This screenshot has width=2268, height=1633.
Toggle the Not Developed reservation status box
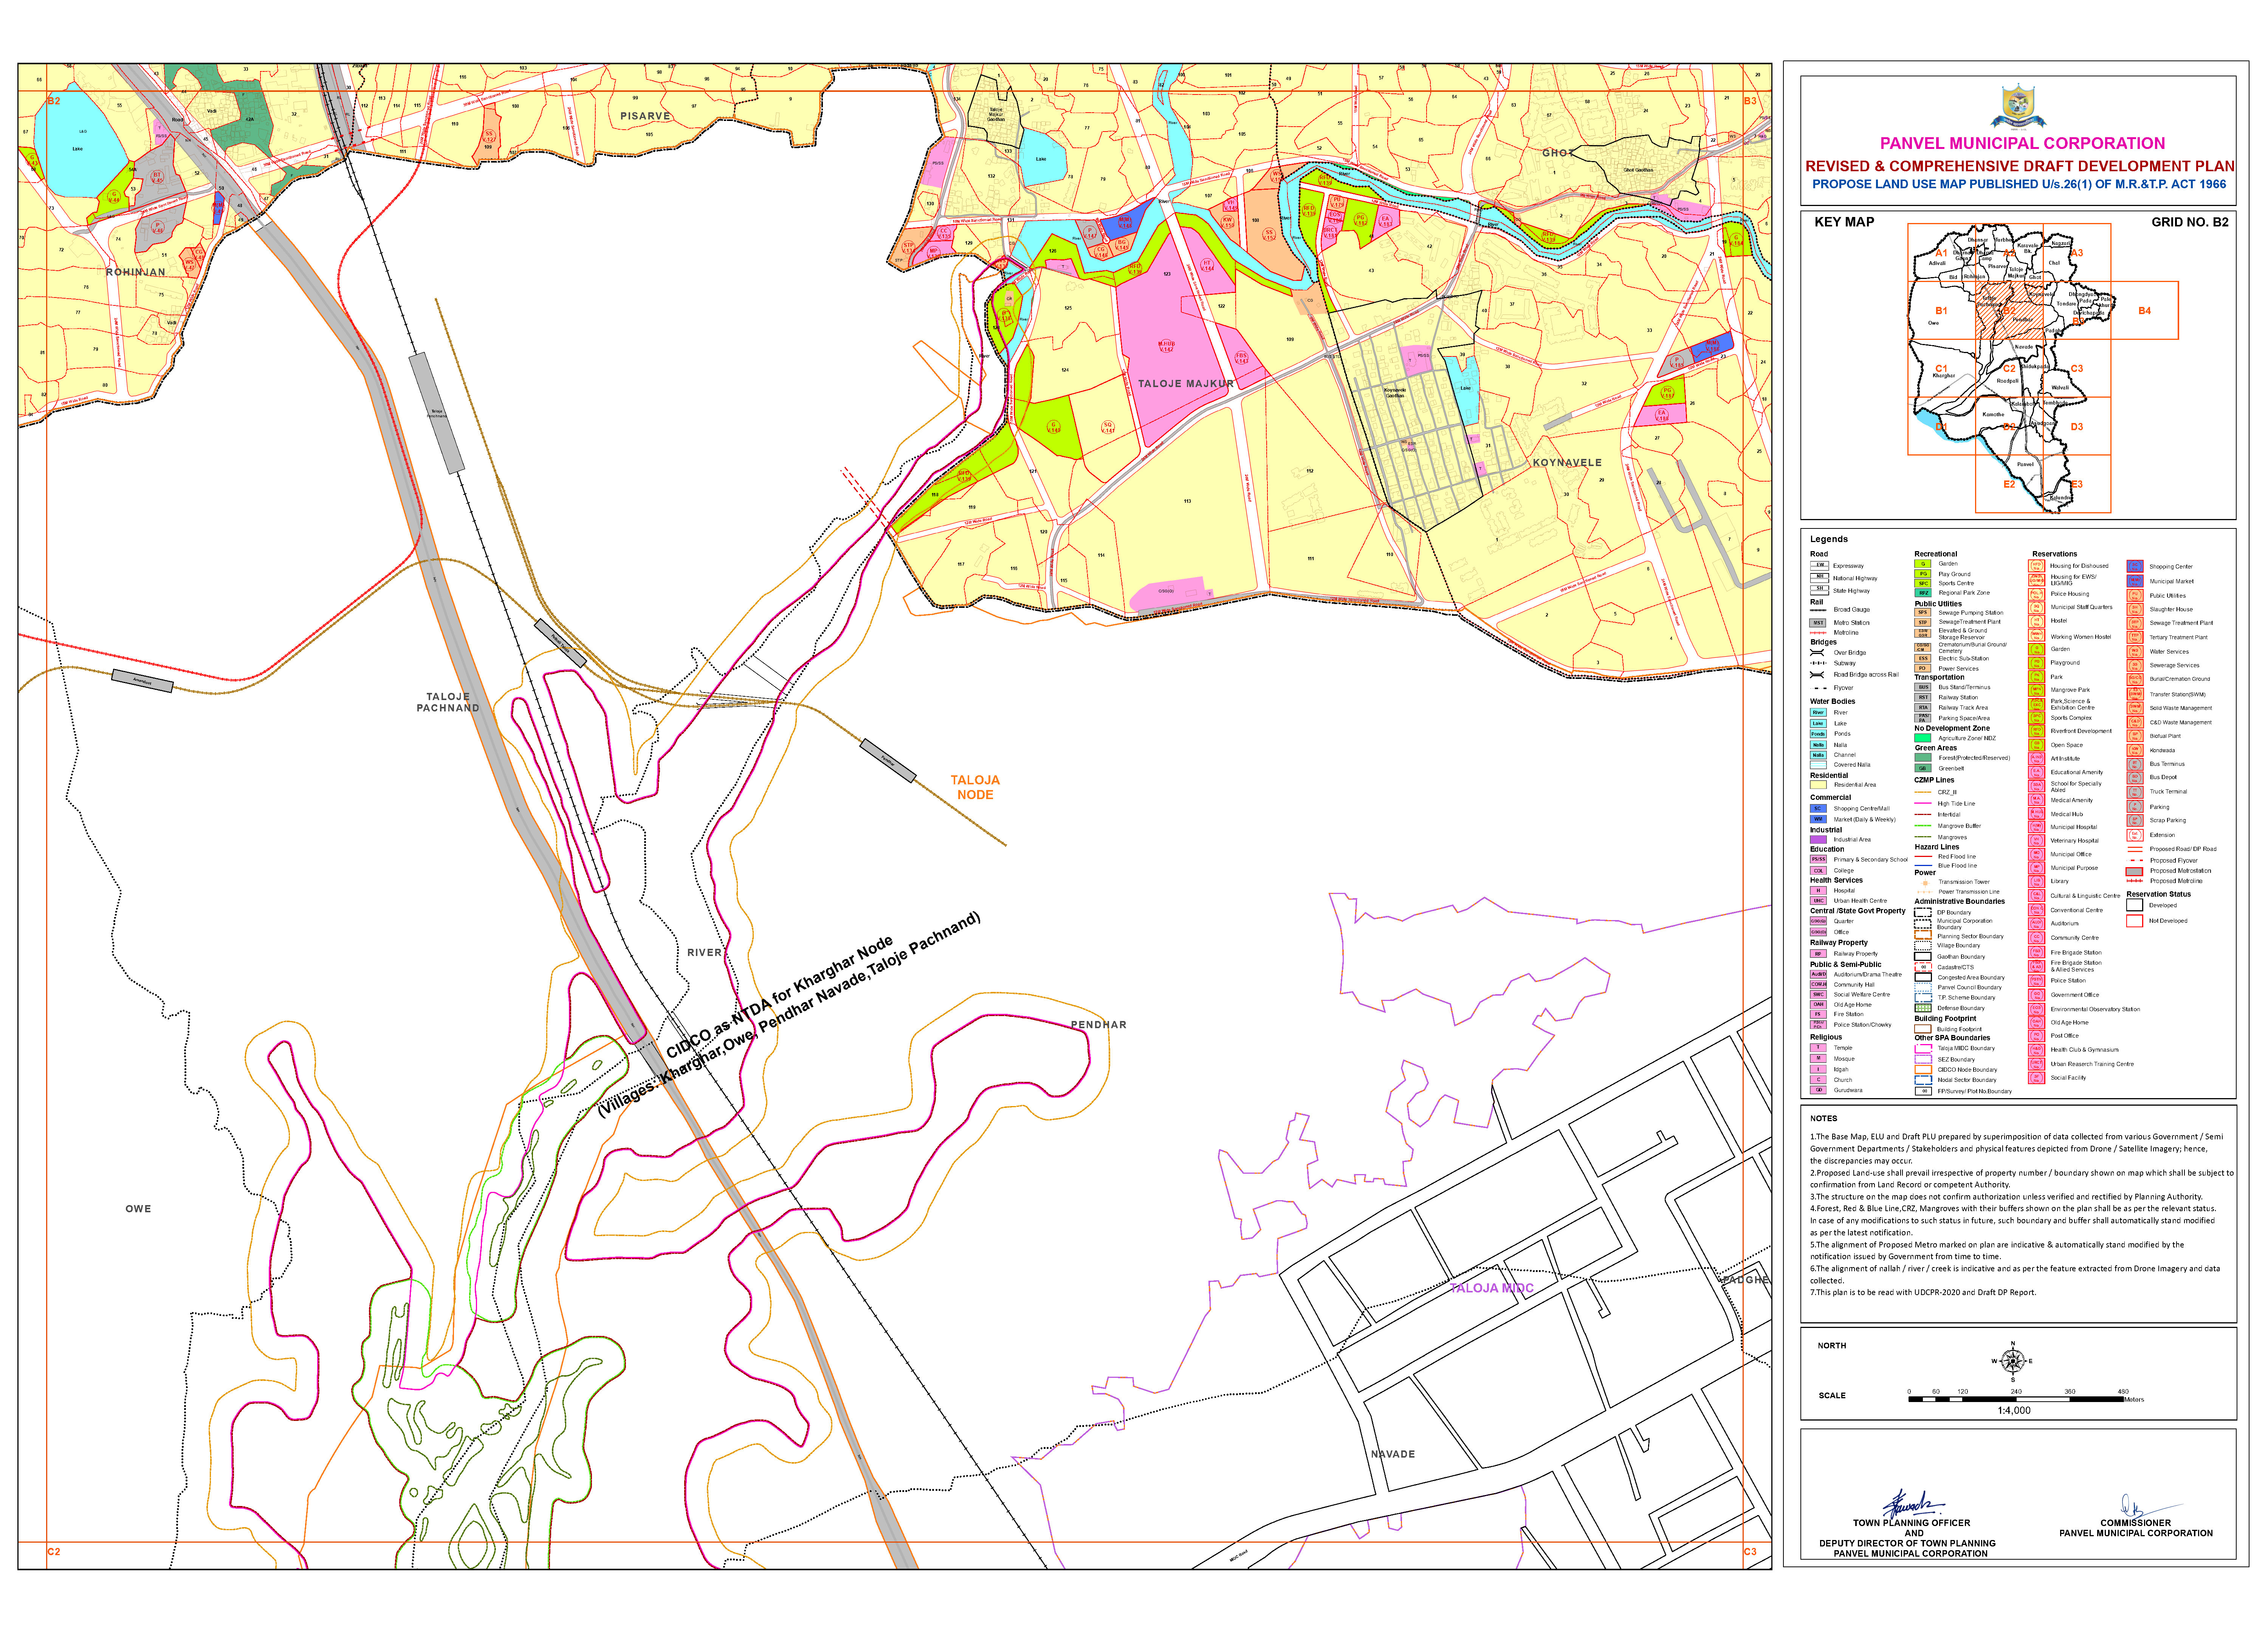[2134, 920]
